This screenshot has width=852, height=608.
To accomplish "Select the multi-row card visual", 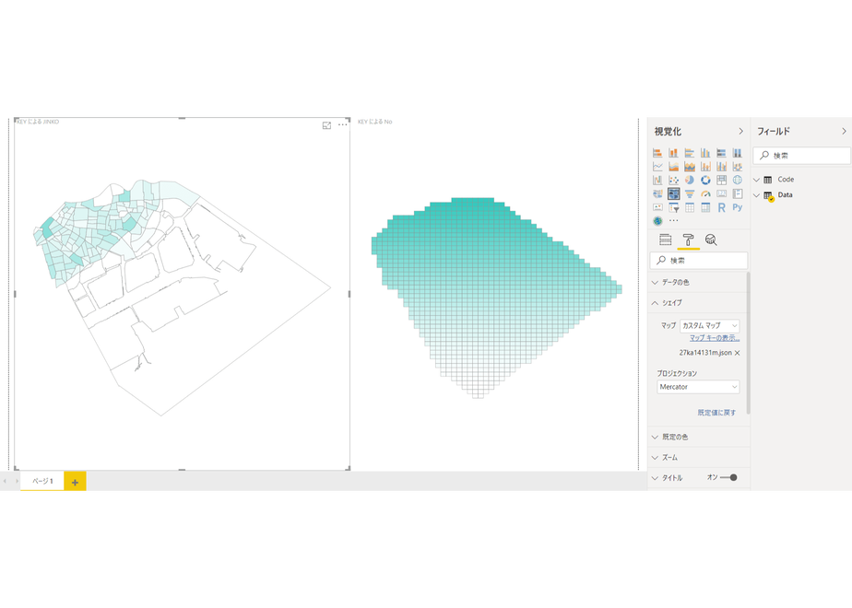I will (x=738, y=193).
